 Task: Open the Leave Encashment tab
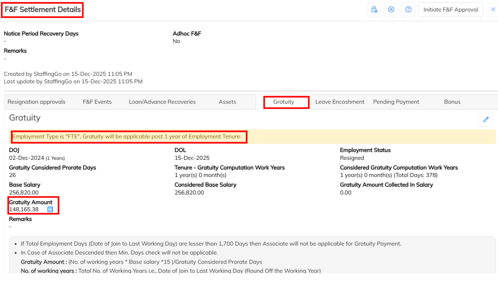pos(340,102)
